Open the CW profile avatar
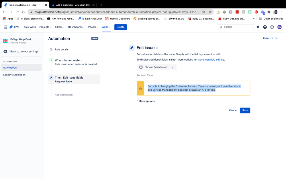This screenshot has width=286, height=179. pos(279,27)
